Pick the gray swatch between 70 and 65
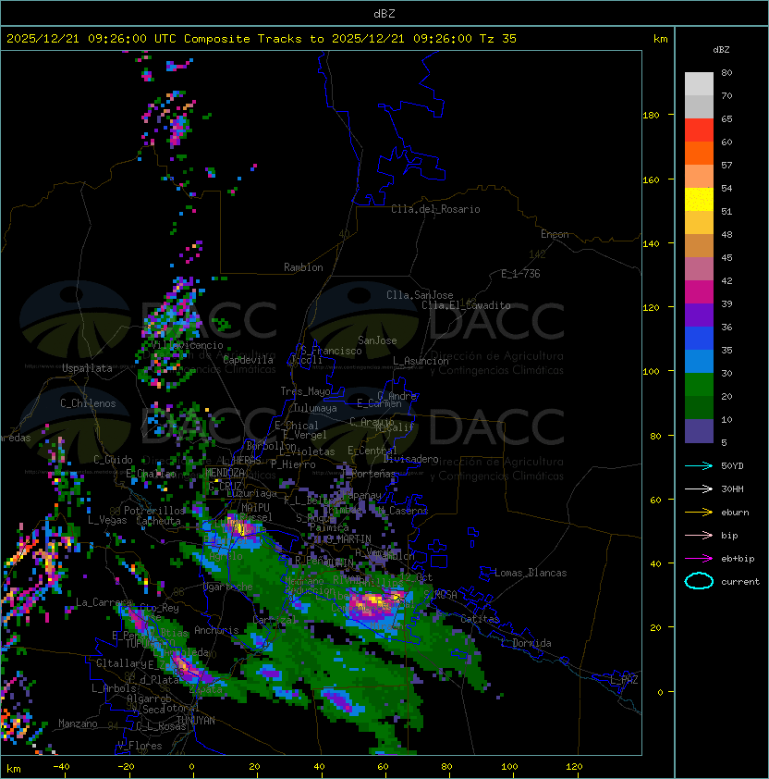This screenshot has width=769, height=779. 699,106
